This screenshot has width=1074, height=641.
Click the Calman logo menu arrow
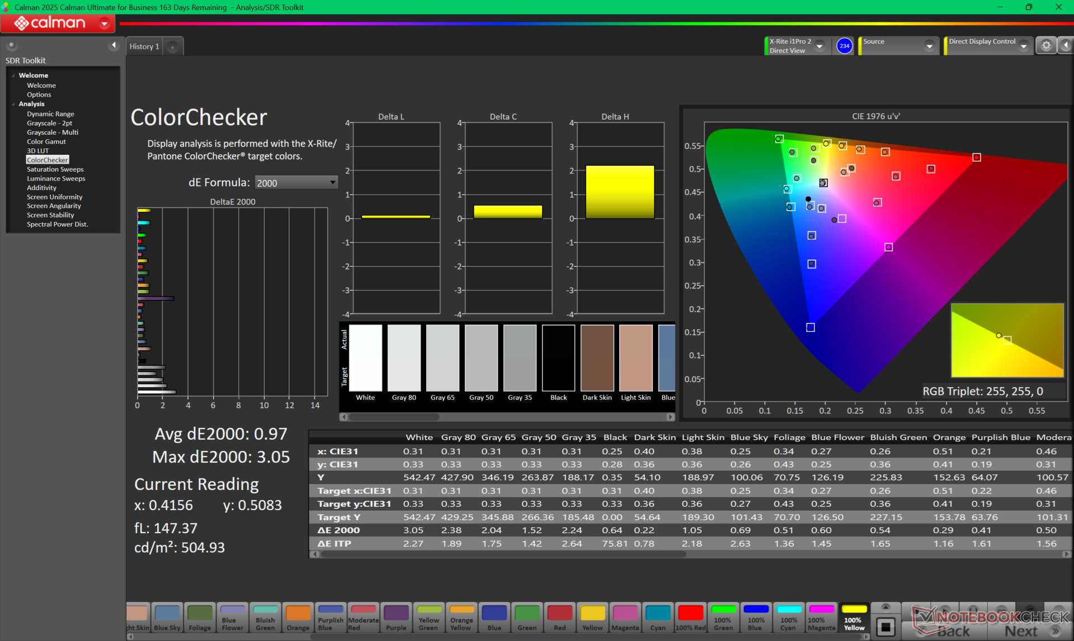click(104, 23)
